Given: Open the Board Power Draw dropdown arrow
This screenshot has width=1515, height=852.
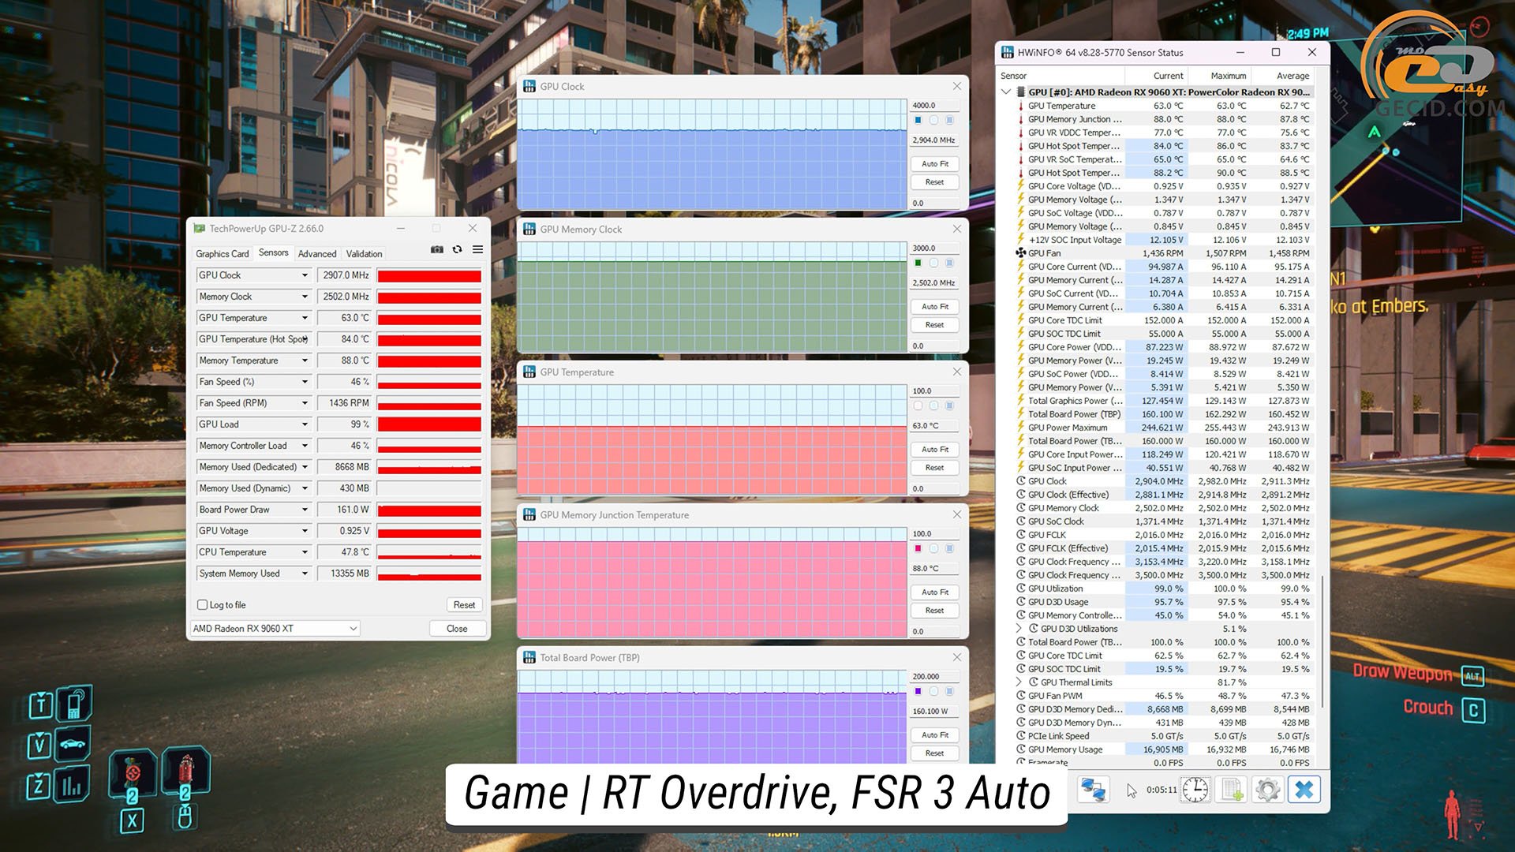Looking at the screenshot, I should [x=305, y=510].
